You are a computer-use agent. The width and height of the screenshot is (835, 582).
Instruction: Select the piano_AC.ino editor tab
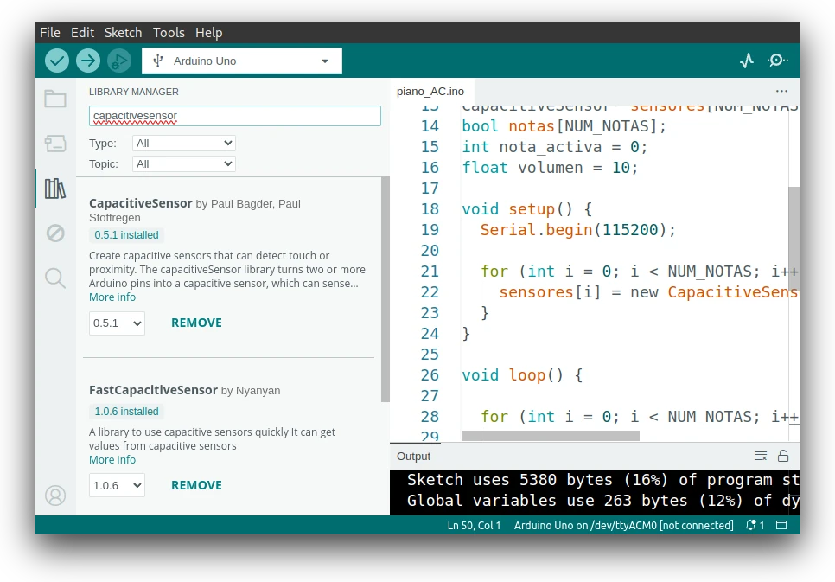pos(430,91)
